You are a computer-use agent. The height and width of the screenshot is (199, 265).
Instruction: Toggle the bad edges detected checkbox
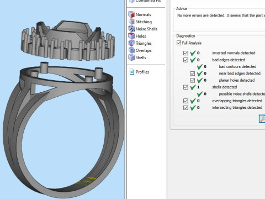pyautogui.click(x=185, y=60)
